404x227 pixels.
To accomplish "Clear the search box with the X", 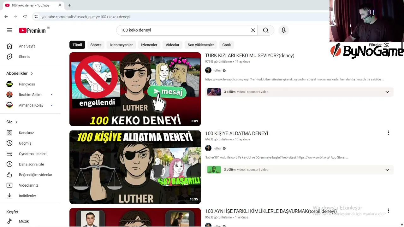I will click(x=253, y=30).
